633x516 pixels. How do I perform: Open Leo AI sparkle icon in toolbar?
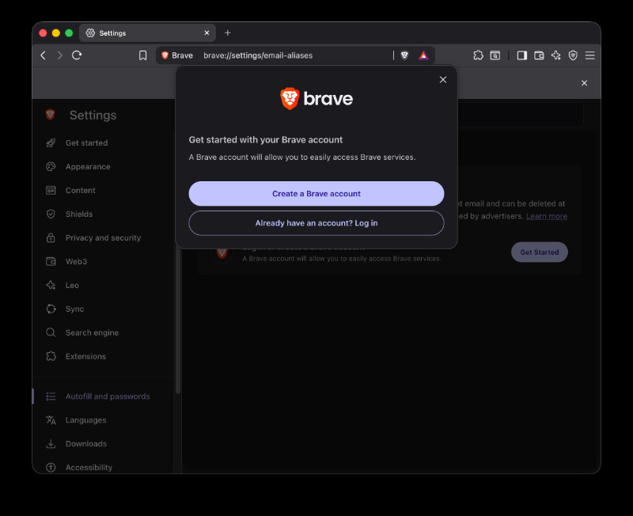556,55
